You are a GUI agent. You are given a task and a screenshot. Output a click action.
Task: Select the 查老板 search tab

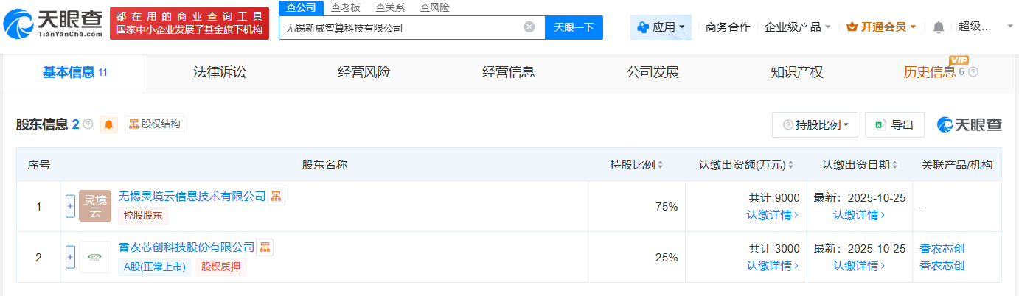(x=344, y=7)
